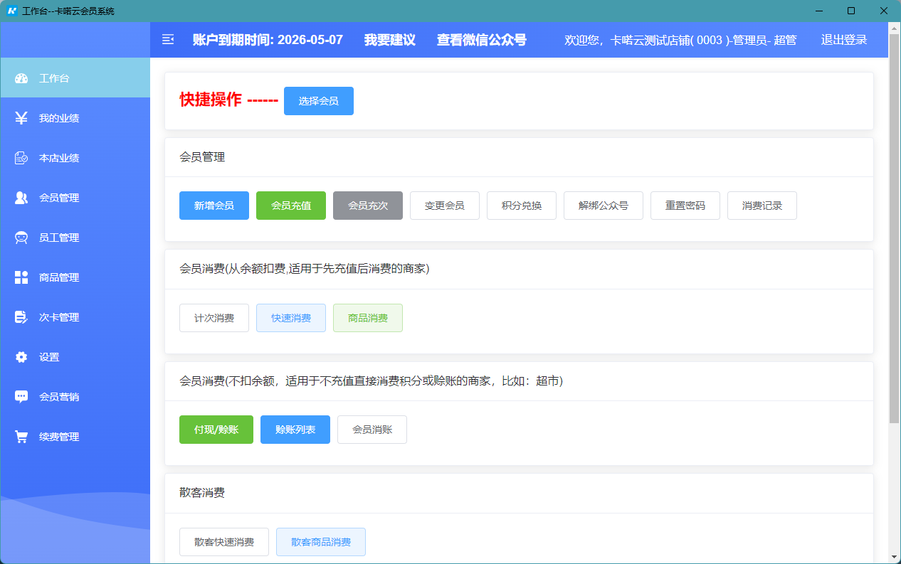The image size is (901, 564).
Task: Click 退出登录 to log out
Action: click(x=843, y=40)
